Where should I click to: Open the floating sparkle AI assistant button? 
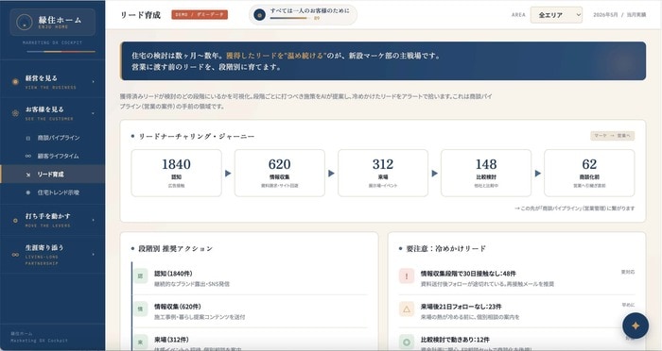[635, 326]
